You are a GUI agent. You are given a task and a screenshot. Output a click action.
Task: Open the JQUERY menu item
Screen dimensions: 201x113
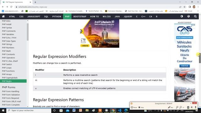[128, 16]
